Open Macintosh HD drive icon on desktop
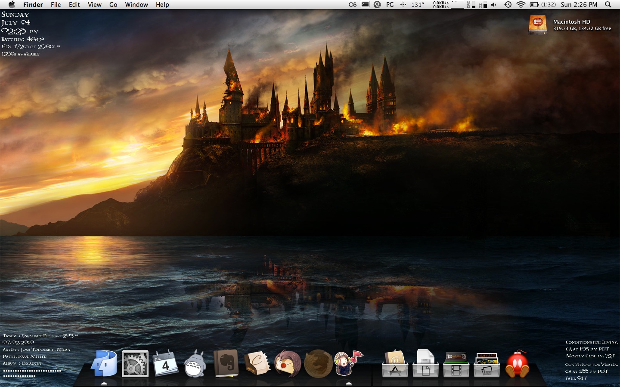Screen dimensions: 620x387 pos(538,25)
